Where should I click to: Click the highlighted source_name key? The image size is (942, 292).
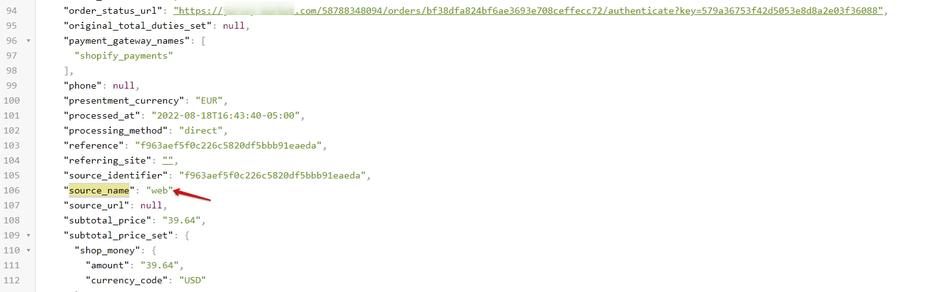click(99, 190)
